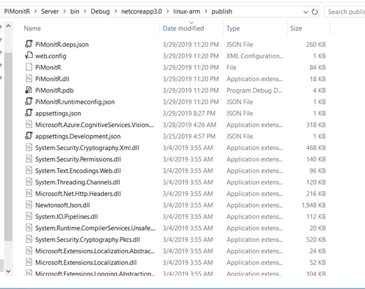Navigate to Server folder in breadcrumb
The image size is (365, 289).
click(x=50, y=11)
